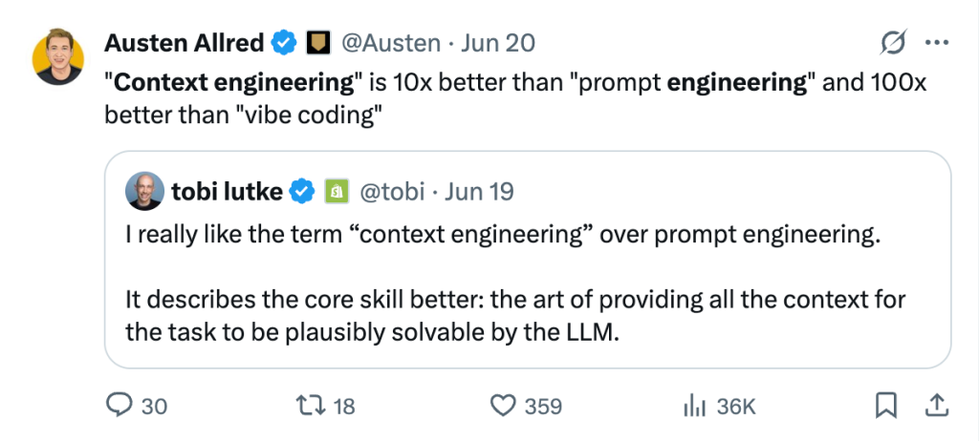The width and height of the screenshot is (979, 441).
Task: Bookmark this post
Action: point(884,406)
